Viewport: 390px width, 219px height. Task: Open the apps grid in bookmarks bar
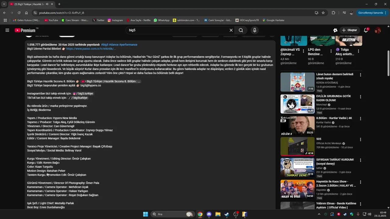(x=5, y=20)
